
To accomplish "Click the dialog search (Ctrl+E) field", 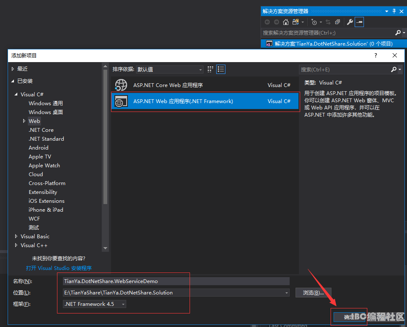I will [345, 69].
